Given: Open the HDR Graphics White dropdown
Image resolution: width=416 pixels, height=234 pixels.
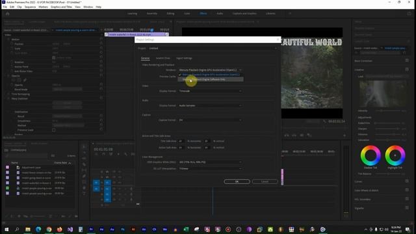Looking at the screenshot, I should point(211,162).
